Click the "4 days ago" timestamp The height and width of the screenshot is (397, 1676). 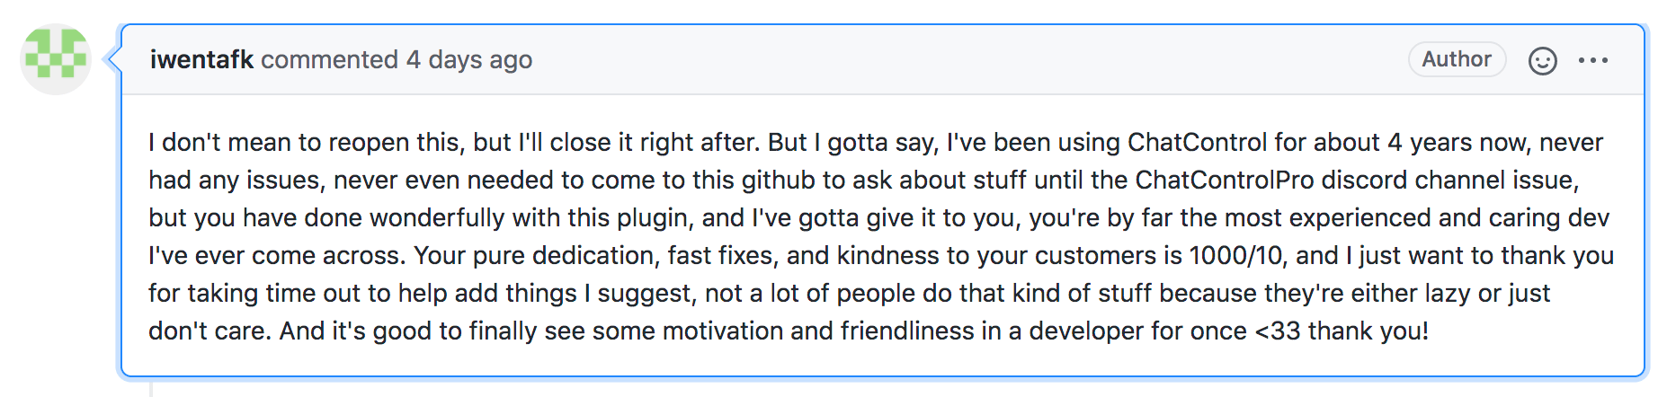point(469,59)
